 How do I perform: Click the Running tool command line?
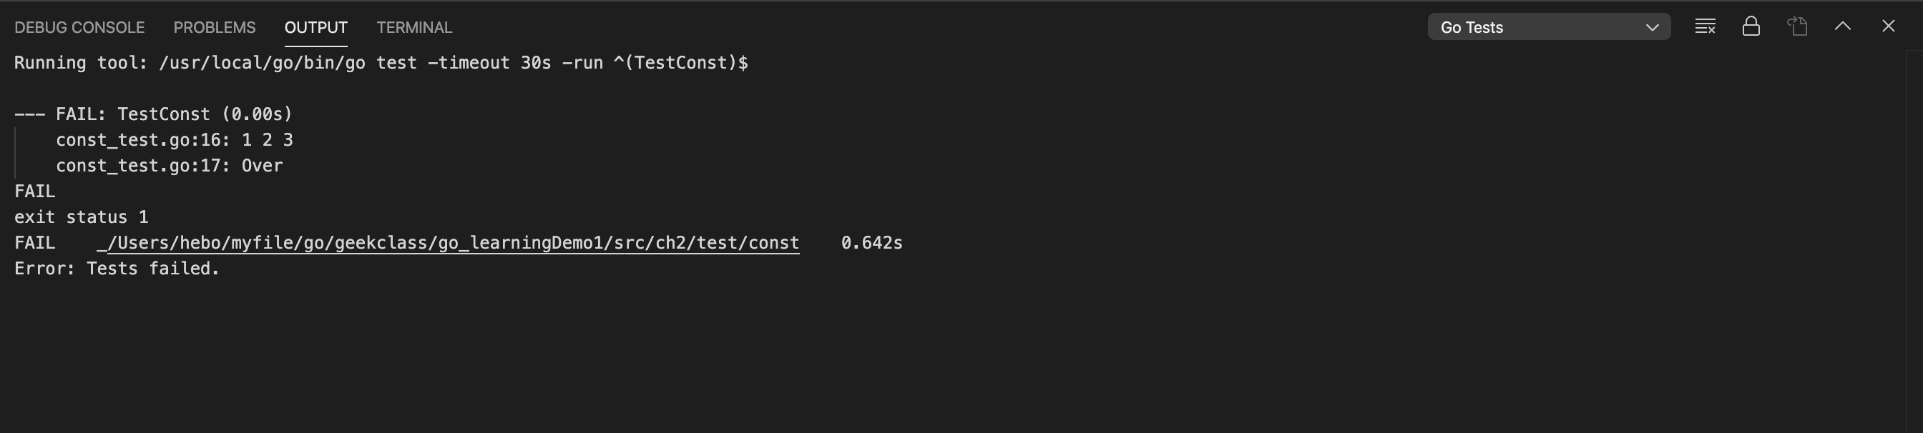(x=381, y=63)
